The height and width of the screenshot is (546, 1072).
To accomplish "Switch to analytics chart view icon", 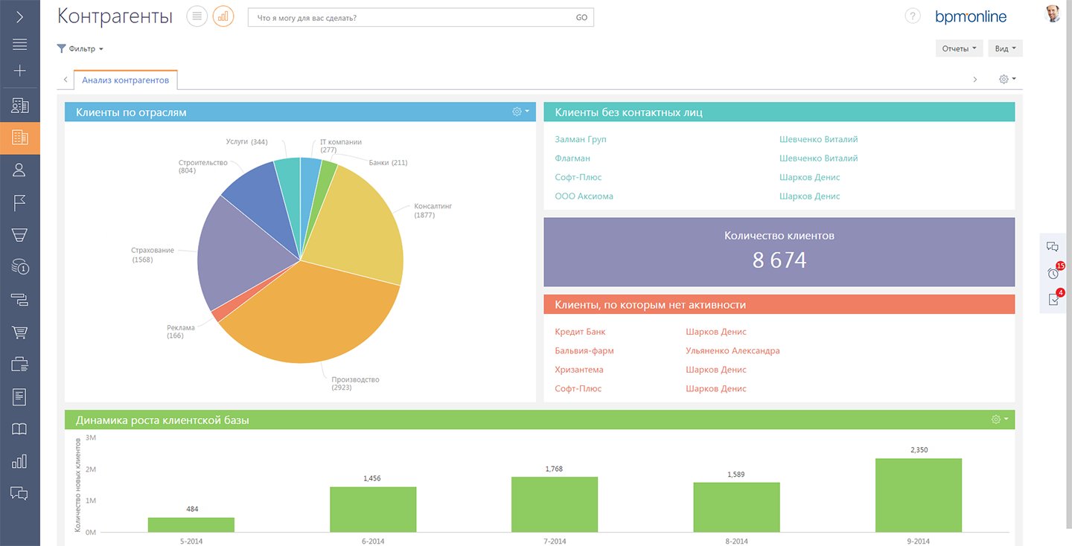I will click(x=223, y=16).
